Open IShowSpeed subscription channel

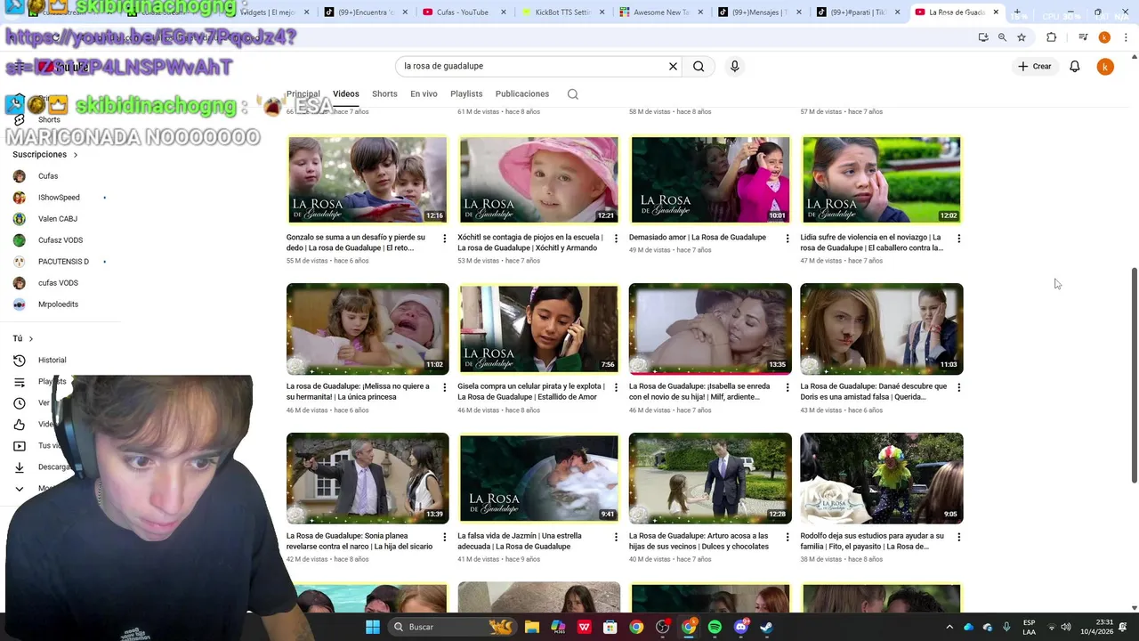(59, 198)
